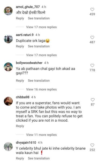Expand 17 more replies under aarti.raturi.9
This screenshot has height=165, width=100.
pos(41,55)
